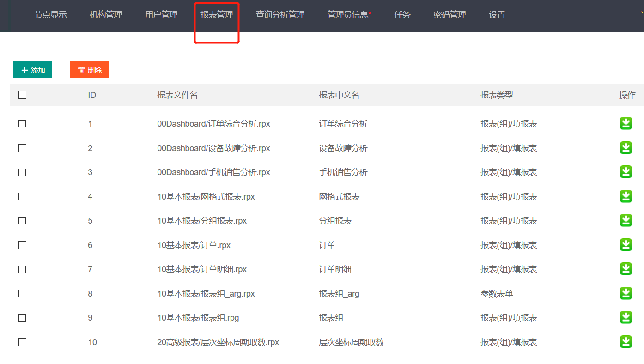Check the box for row 设备故障分析.rpx

22,148
